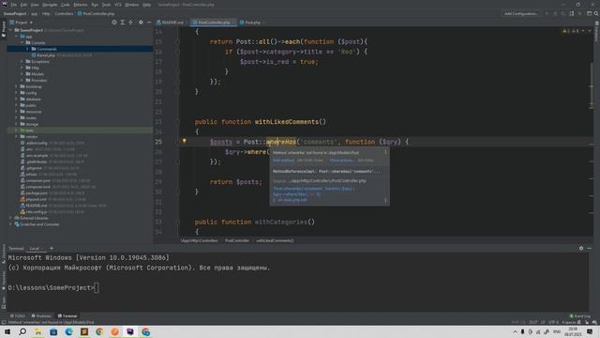This screenshot has height=338, width=600.
Task: Click the Project tool window stripe button
Action: [x=4, y=29]
